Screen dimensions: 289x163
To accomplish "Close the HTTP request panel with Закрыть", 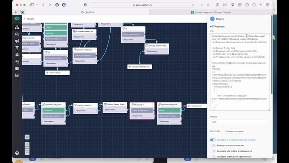I will coord(217,19).
